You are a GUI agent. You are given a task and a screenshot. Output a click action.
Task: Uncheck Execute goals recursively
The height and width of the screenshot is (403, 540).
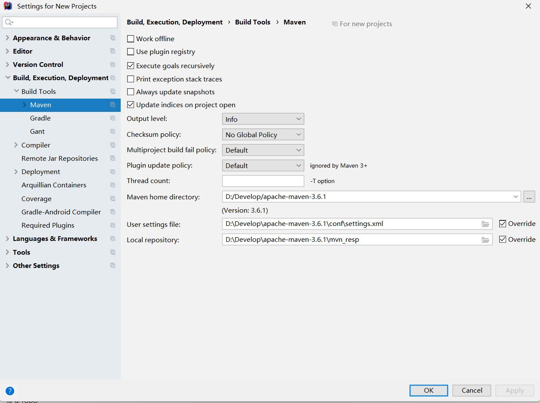pyautogui.click(x=131, y=66)
